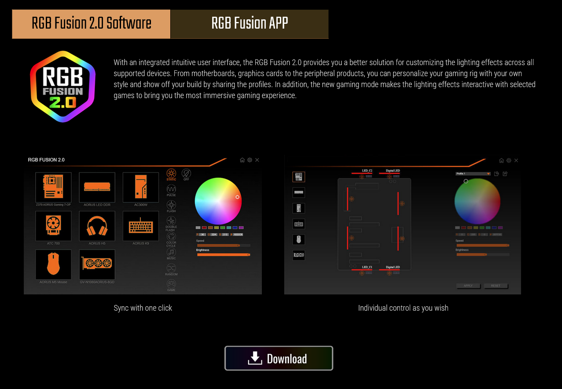
Task: Click the LED_C1 light icon
Action: tap(362, 273)
